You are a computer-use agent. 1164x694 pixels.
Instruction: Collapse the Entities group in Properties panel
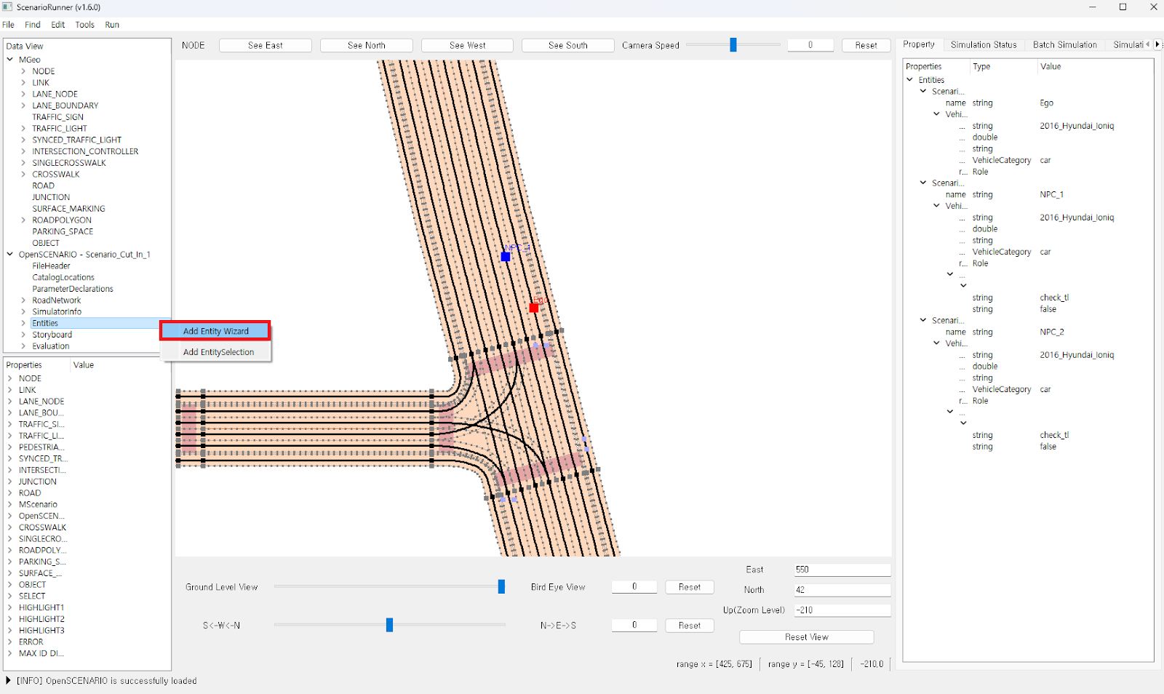pos(909,80)
